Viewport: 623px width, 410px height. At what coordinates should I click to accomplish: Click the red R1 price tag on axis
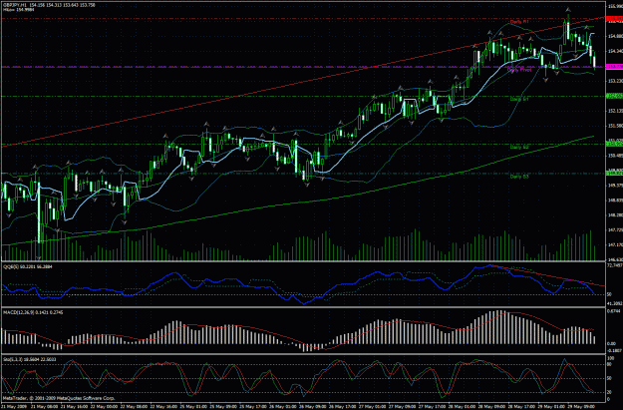(x=614, y=18)
